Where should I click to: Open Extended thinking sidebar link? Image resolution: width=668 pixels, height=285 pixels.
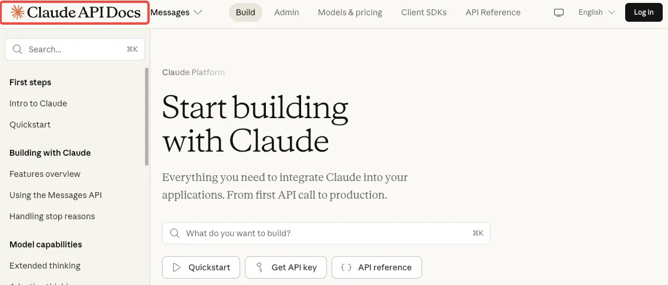click(45, 266)
